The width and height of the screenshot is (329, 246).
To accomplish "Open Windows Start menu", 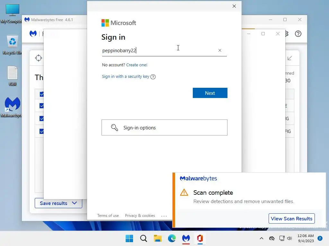I will 129,238.
